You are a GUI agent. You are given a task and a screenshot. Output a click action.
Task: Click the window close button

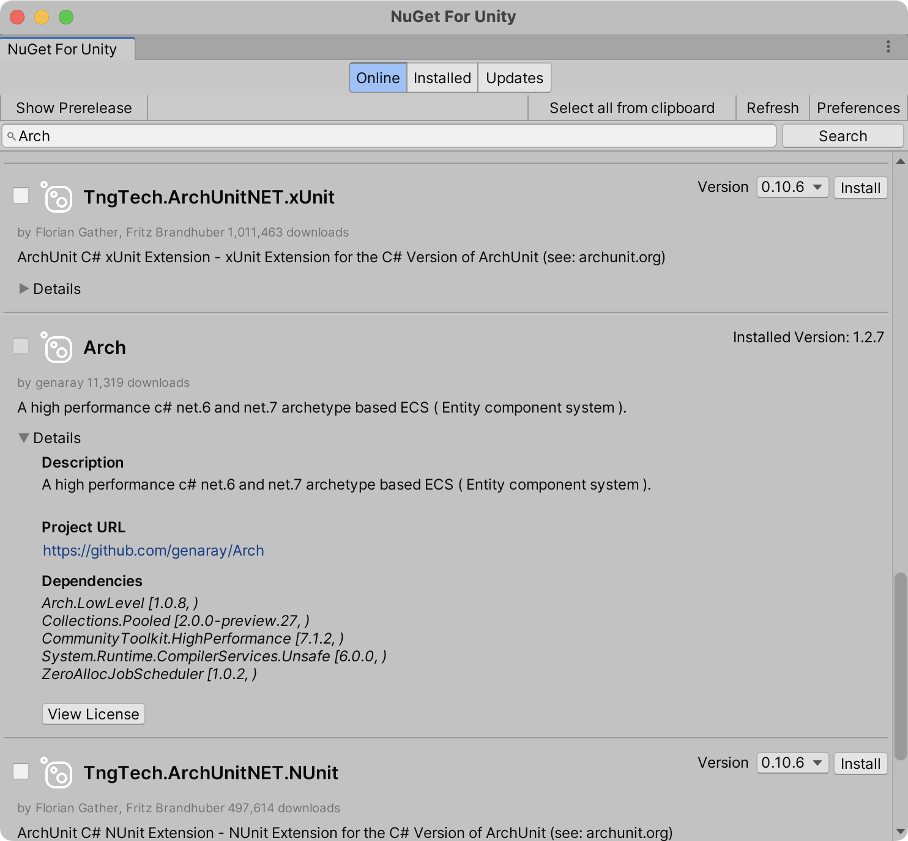click(17, 17)
